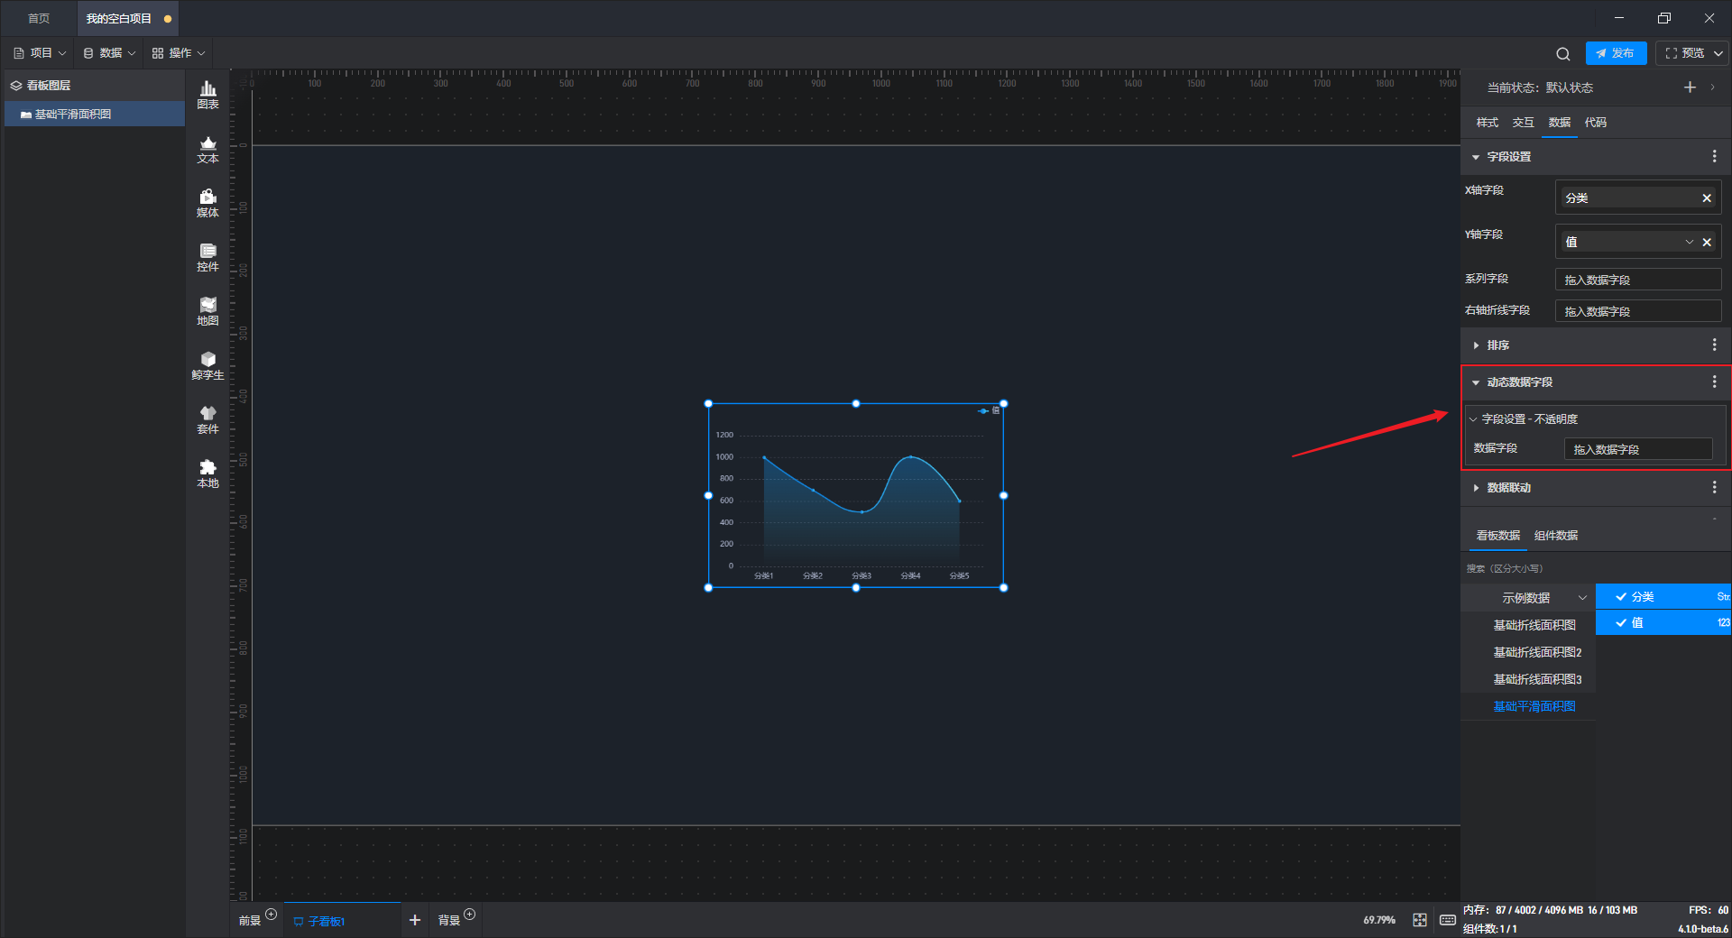The width and height of the screenshot is (1732, 938).
Task: Switch to the 看板数据 tab
Action: 1498,536
